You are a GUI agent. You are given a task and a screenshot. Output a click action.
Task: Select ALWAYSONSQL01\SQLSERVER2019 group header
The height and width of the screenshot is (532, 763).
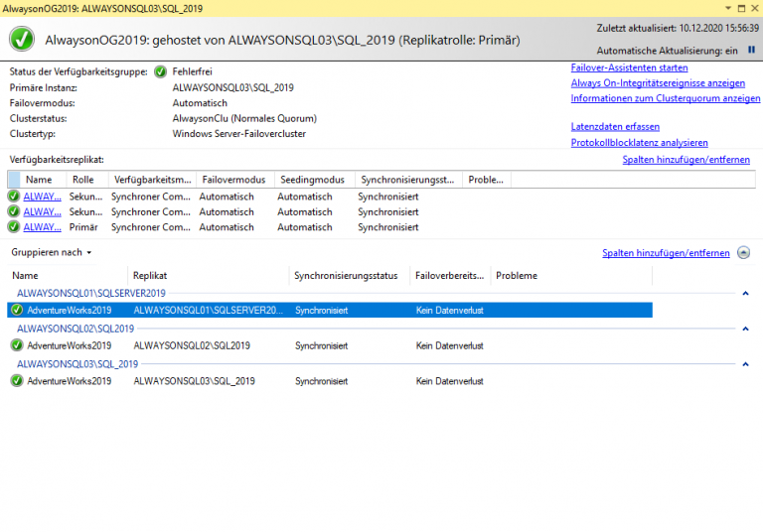[x=91, y=293]
